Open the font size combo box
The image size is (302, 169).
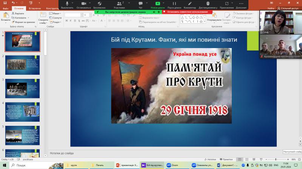[x=88, y=15]
